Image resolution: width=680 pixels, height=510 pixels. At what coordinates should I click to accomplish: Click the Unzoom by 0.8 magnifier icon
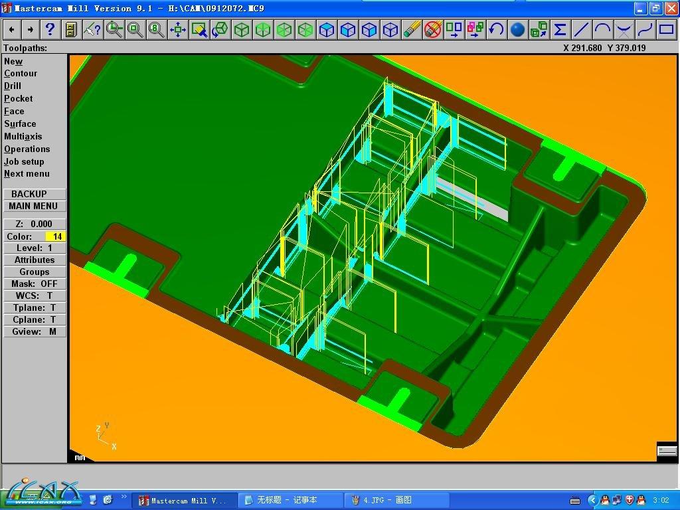coord(156,30)
